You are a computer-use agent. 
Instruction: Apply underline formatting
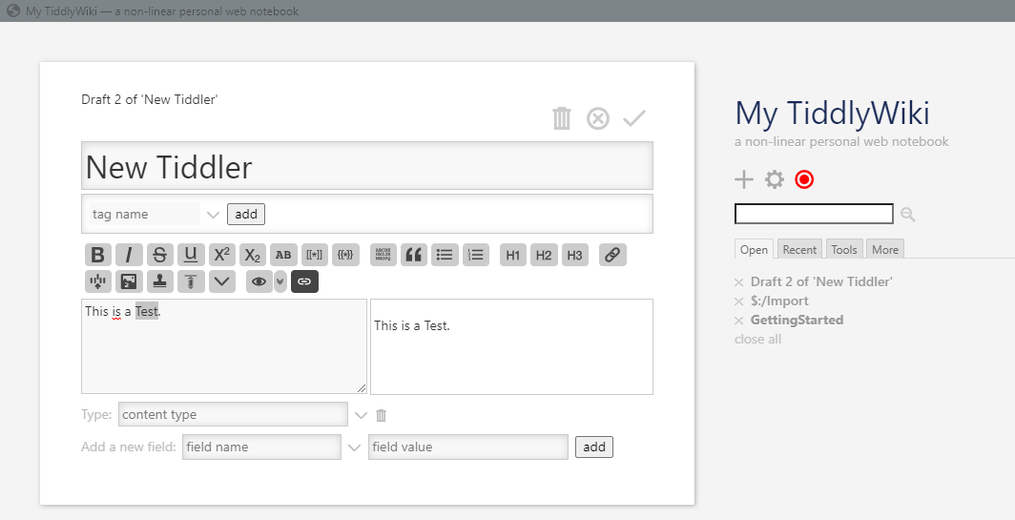pyautogui.click(x=191, y=255)
